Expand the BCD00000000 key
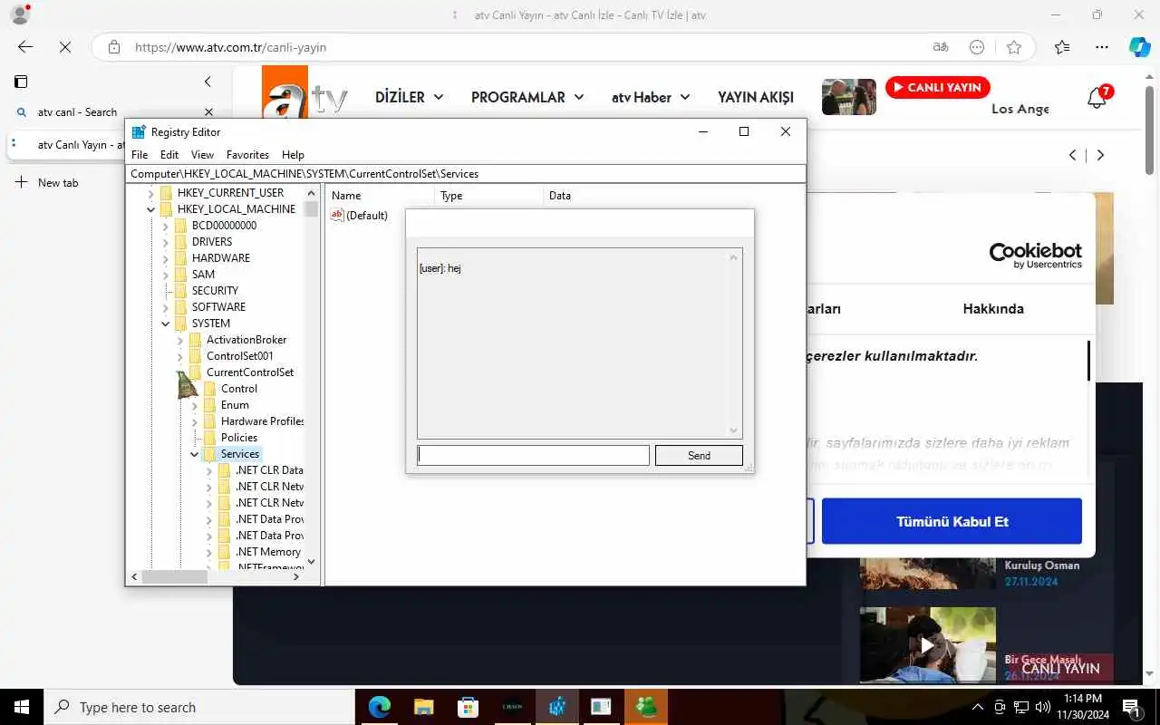Image resolution: width=1160 pixels, height=725 pixels. click(166, 226)
